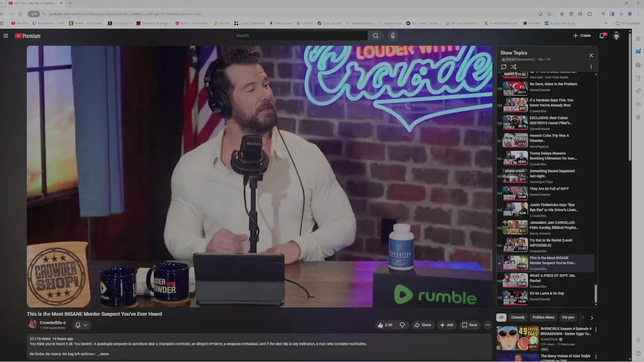Share this video
The width and height of the screenshot is (644, 362).
click(423, 325)
